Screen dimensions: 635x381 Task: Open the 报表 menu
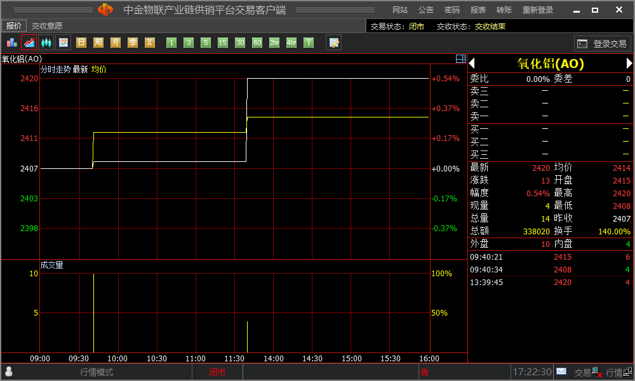(478, 10)
